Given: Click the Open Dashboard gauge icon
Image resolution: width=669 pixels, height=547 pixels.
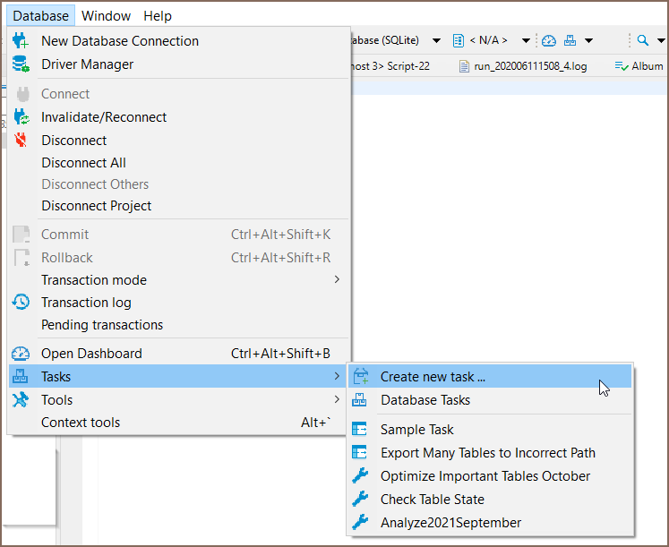Looking at the screenshot, I should click(x=21, y=354).
